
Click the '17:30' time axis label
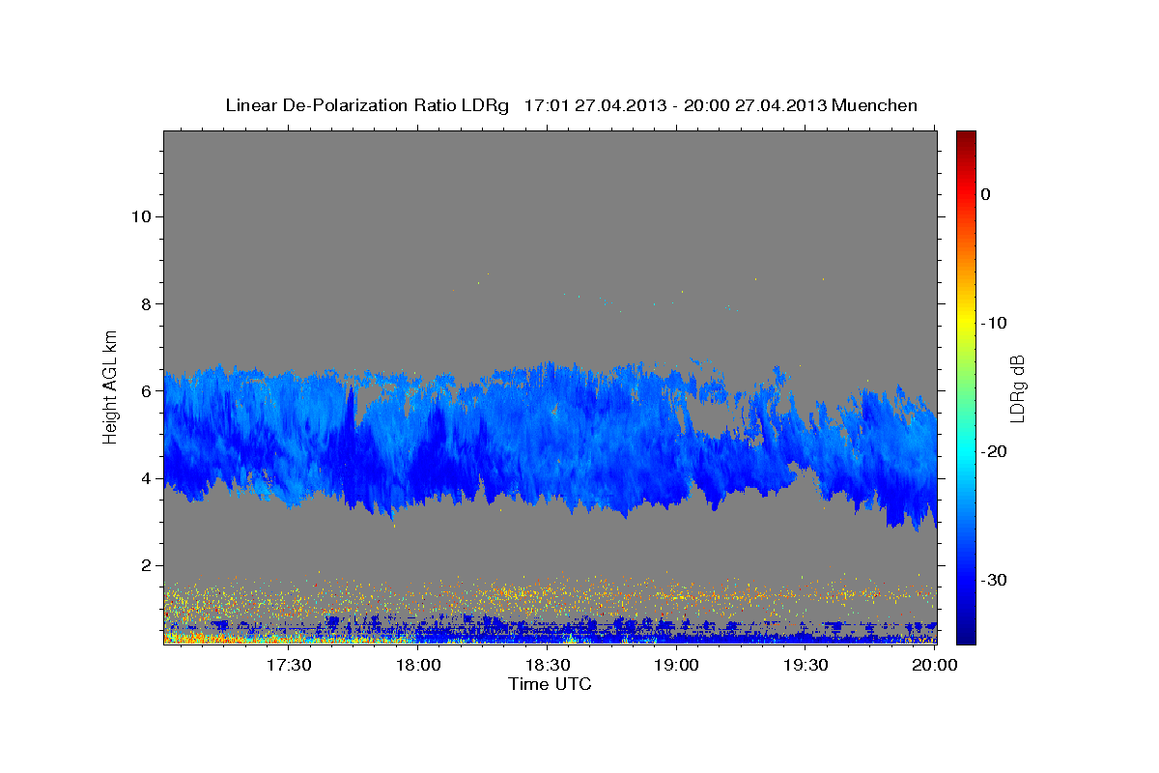pos(289,666)
